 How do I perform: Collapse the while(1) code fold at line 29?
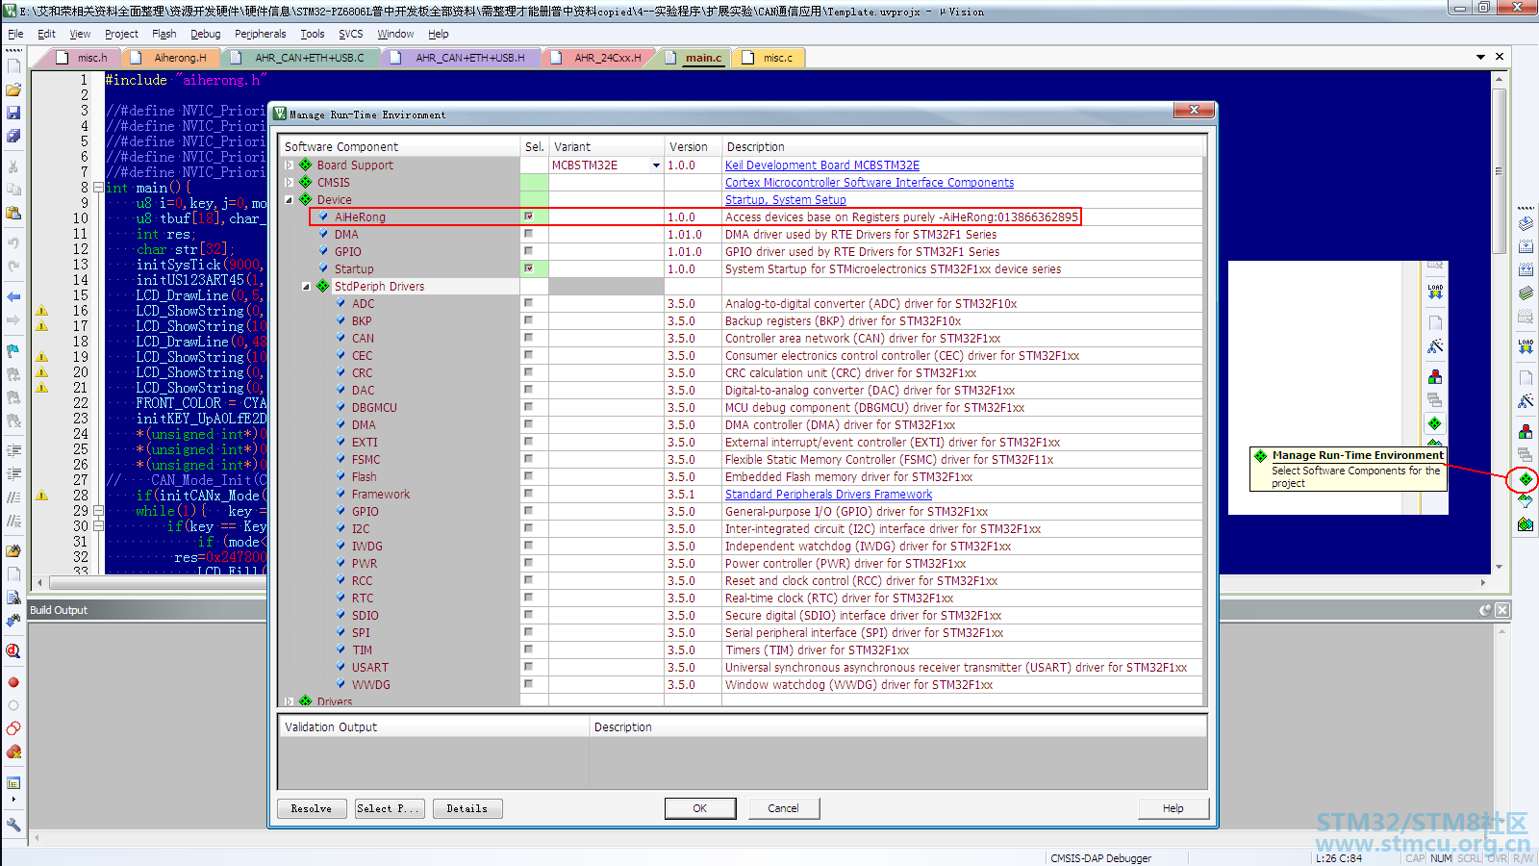click(98, 510)
